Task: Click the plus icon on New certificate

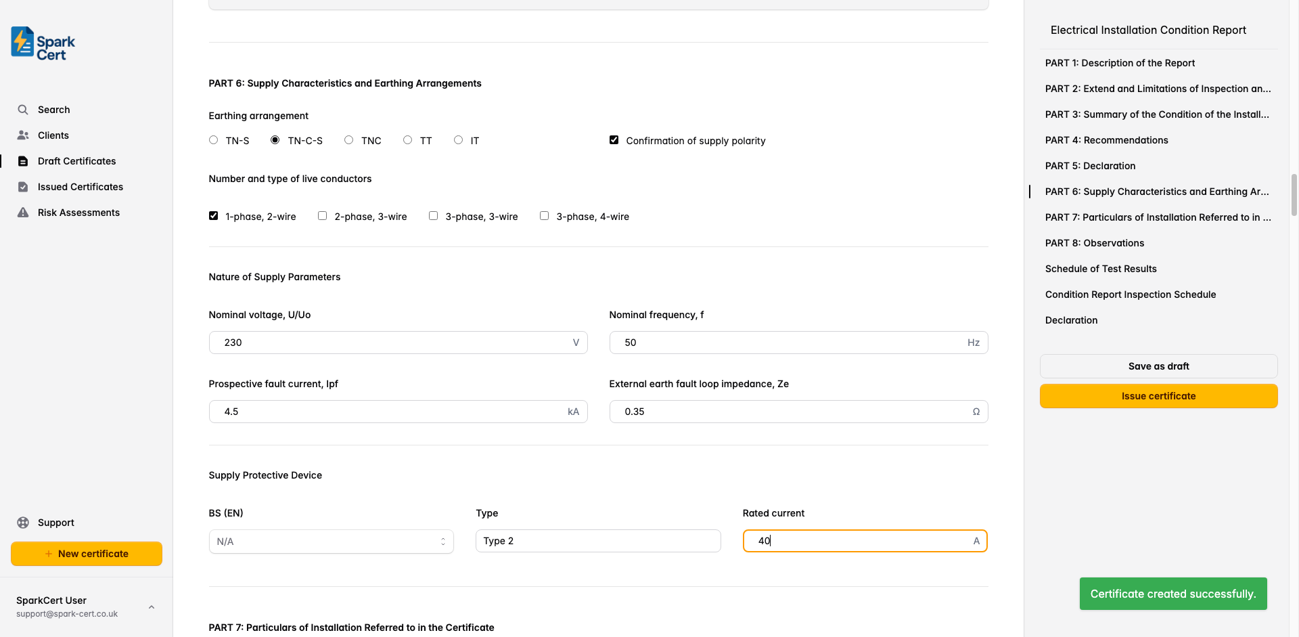Action: pos(49,554)
